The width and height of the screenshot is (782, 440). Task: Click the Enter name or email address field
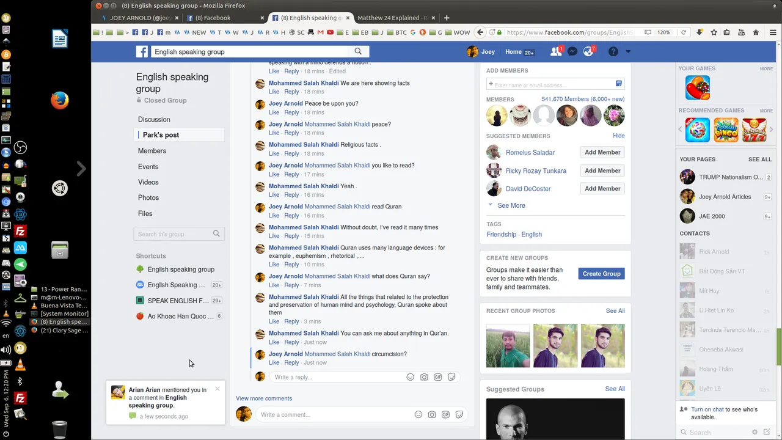tap(555, 84)
